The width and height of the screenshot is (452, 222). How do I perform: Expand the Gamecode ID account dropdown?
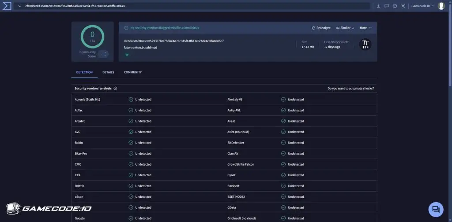point(422,6)
